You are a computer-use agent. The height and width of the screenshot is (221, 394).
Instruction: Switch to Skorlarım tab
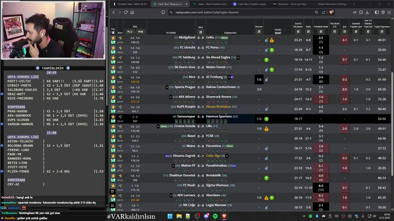coord(290,4)
